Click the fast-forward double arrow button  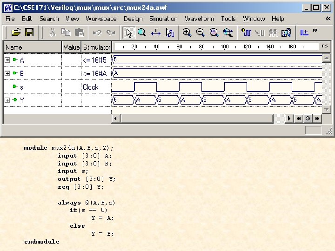[x=317, y=119]
